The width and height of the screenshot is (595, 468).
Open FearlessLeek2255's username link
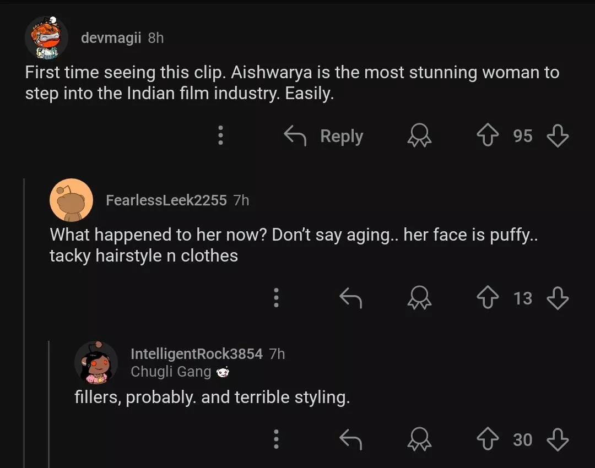[166, 200]
